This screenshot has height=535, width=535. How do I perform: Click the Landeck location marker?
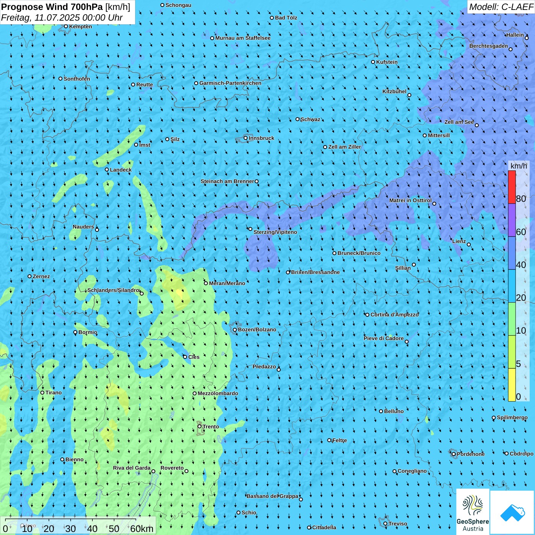(107, 170)
